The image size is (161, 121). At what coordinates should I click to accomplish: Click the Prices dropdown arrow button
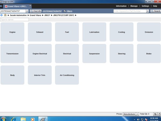point(137,114)
